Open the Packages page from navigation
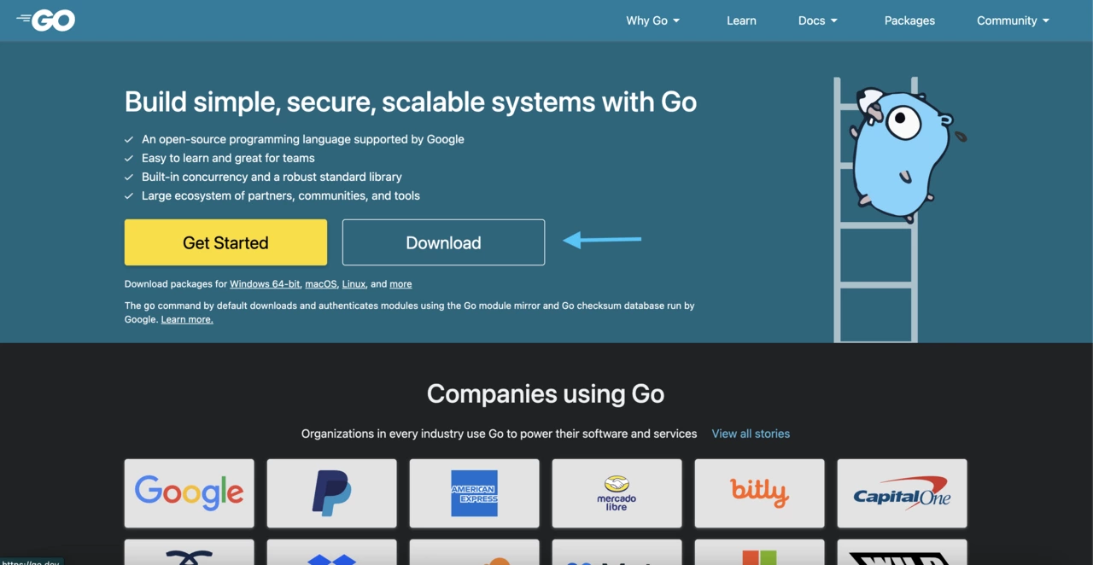Screen dimensions: 1093x565 [909, 20]
